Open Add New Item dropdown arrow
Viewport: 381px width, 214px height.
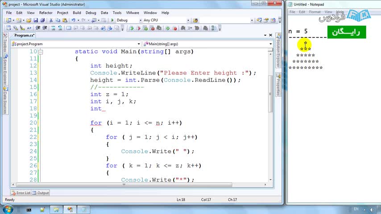click(23, 21)
